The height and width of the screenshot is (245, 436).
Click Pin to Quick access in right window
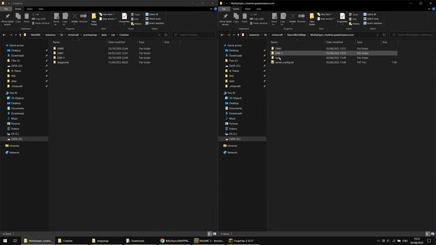(x=225, y=19)
